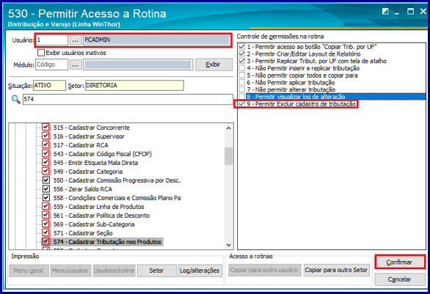
Task: Check permission 6 Não Permitir aplicar tributação
Action: 242,82
